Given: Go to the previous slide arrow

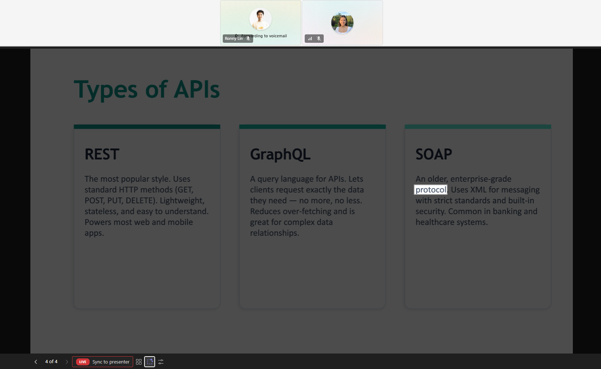Looking at the screenshot, I should tap(35, 362).
